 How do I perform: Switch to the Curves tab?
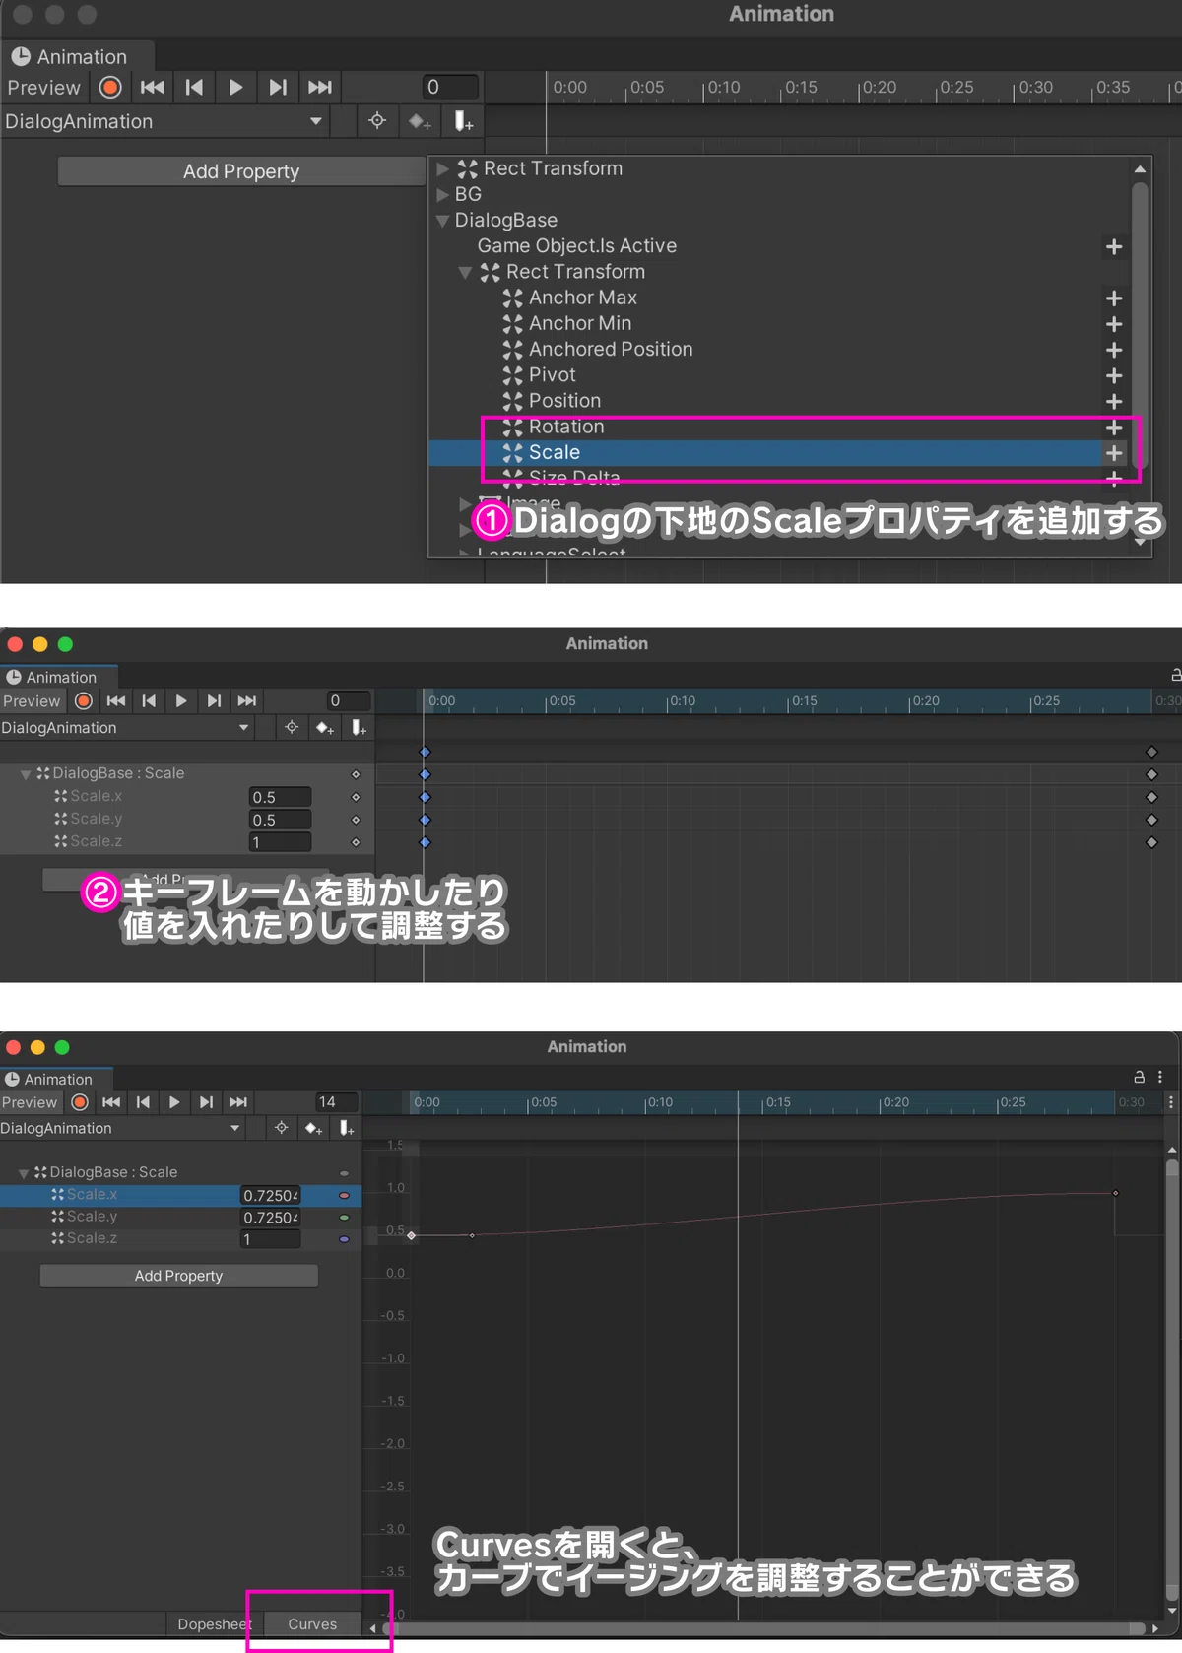311,1624
